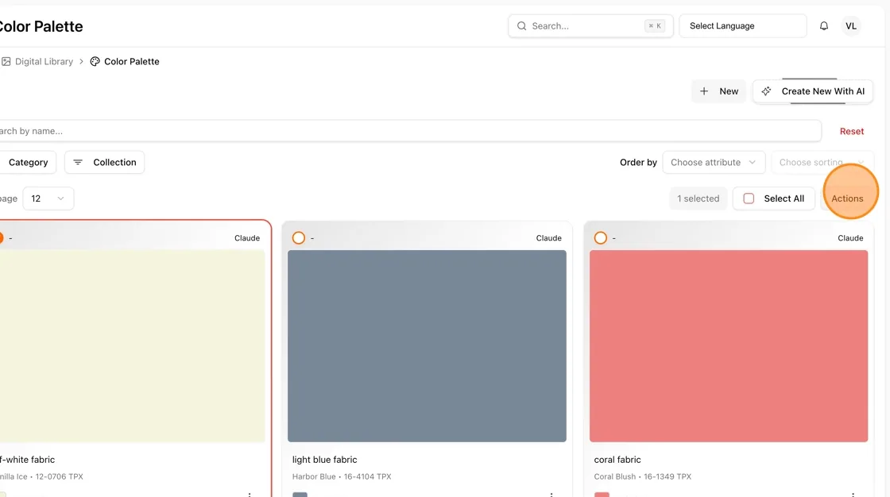
Task: Click the search magnifier icon
Action: coord(521,26)
